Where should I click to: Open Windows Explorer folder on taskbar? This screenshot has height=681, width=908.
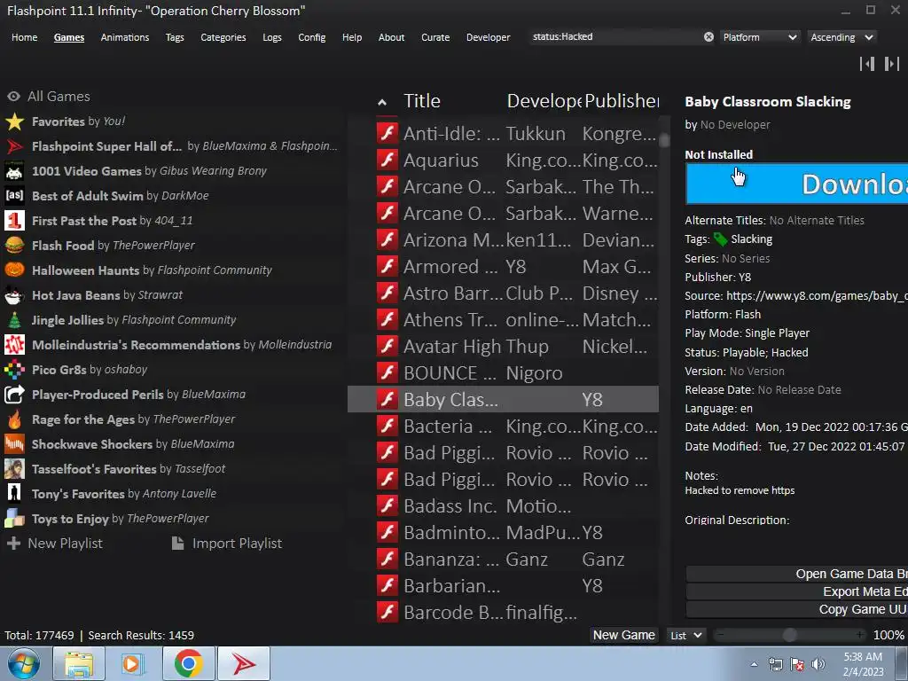coord(79,663)
